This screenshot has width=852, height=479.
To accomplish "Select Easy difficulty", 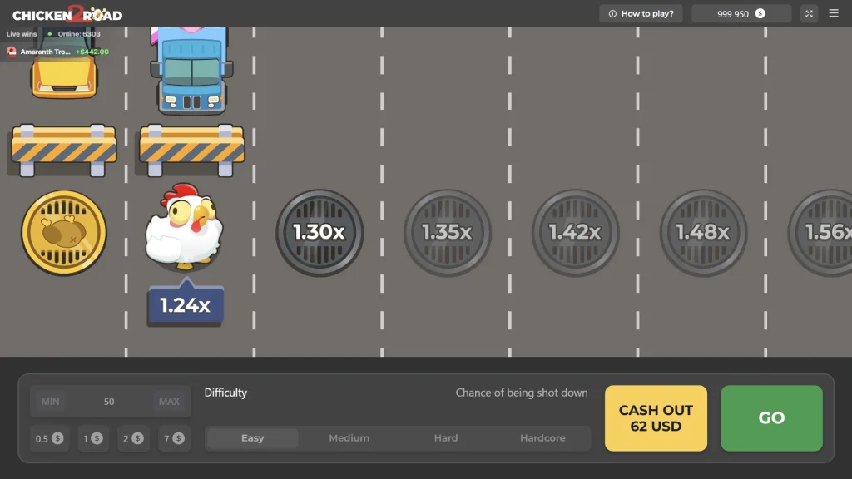I will [253, 438].
